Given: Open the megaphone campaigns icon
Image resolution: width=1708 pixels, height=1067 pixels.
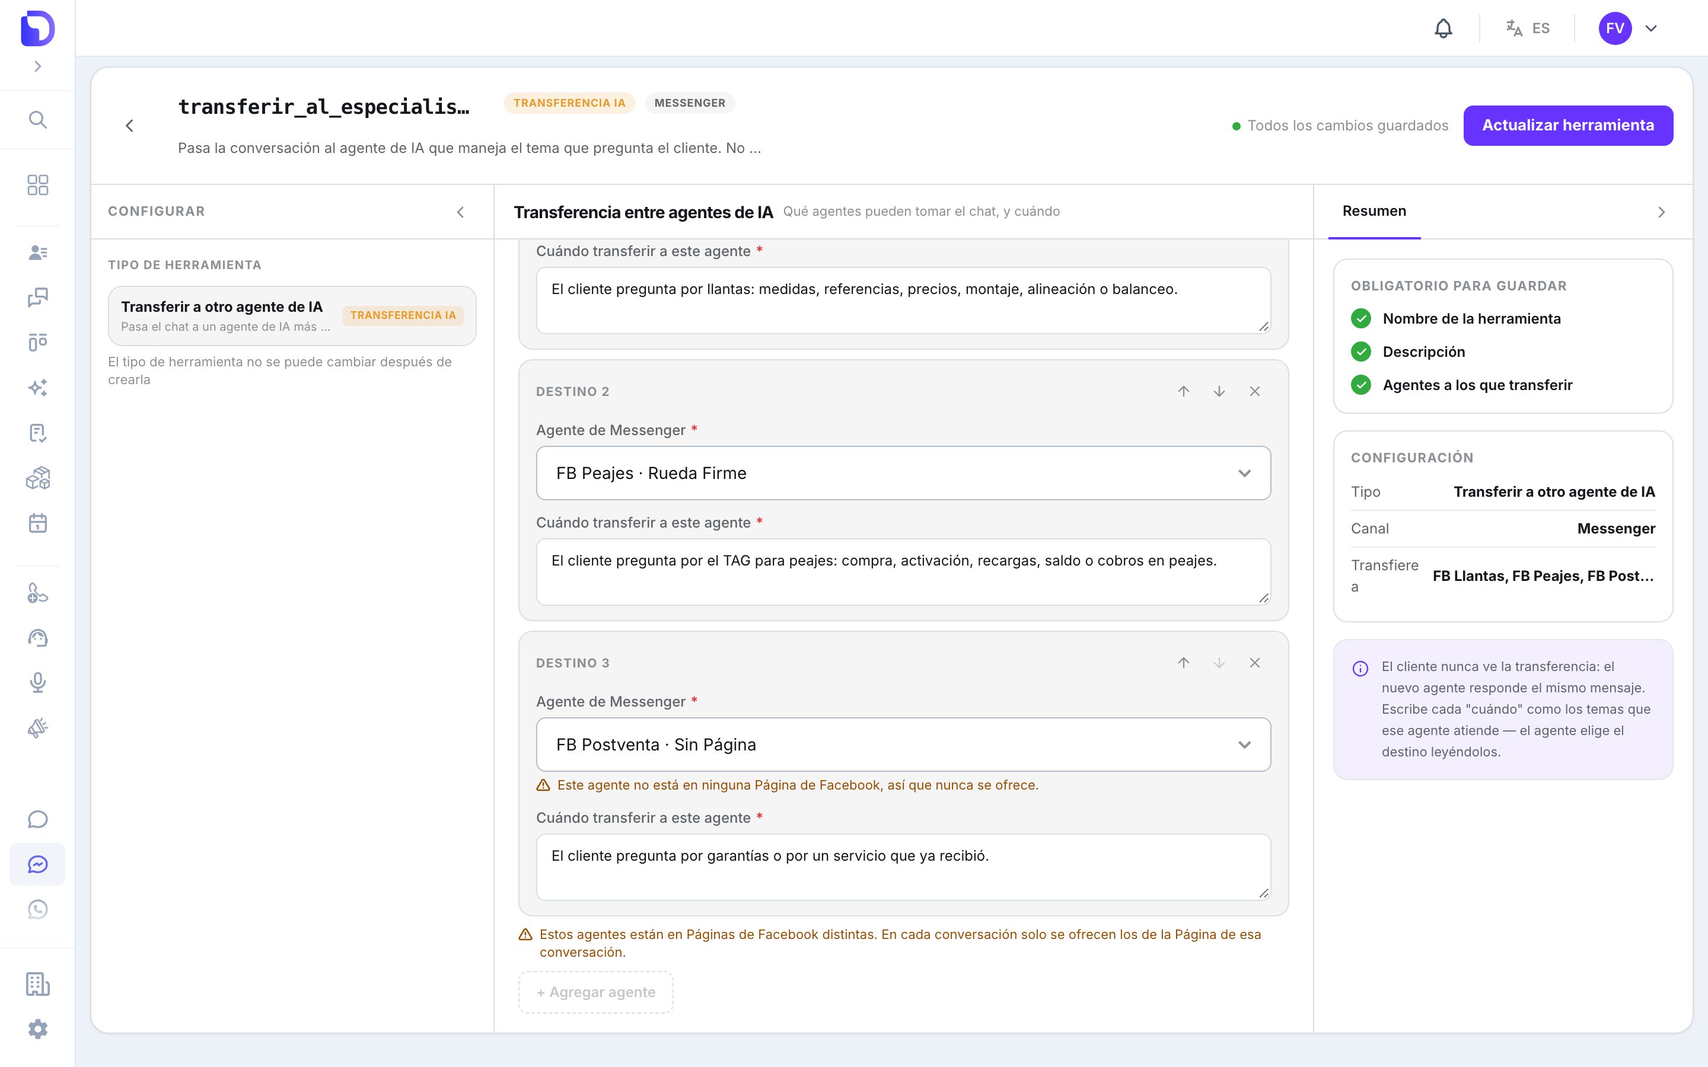Looking at the screenshot, I should coord(37,727).
